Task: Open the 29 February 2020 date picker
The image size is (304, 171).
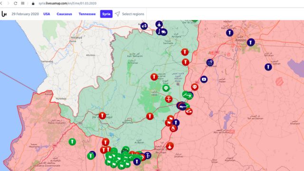Action: pos(25,14)
